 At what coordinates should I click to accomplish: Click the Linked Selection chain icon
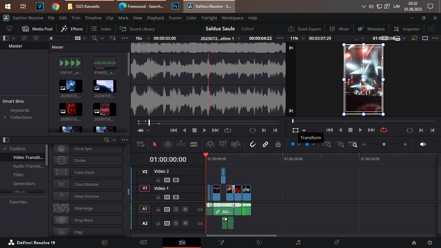pos(265,144)
